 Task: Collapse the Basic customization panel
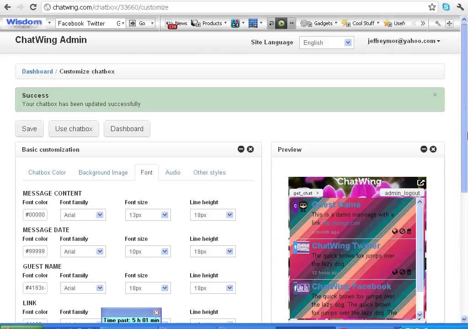241,149
